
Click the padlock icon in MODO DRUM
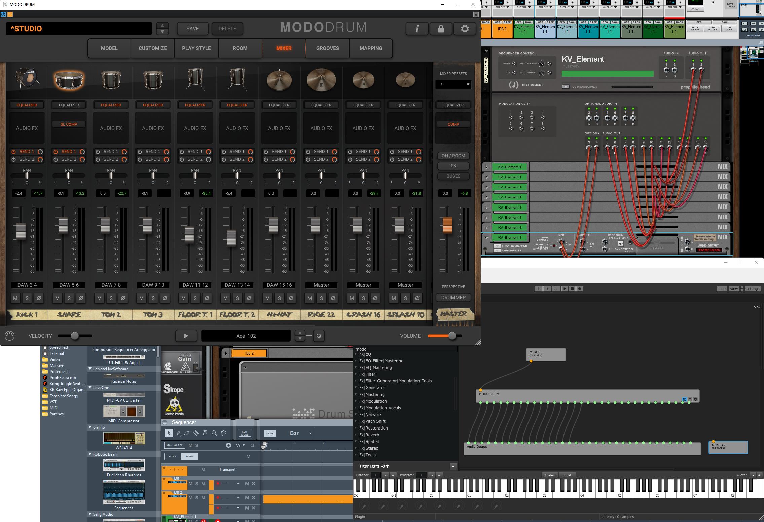click(x=441, y=29)
